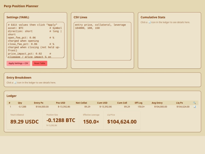Click the -0.1288 BTC position size value
This screenshot has width=205, height=154.
click(x=61, y=120)
